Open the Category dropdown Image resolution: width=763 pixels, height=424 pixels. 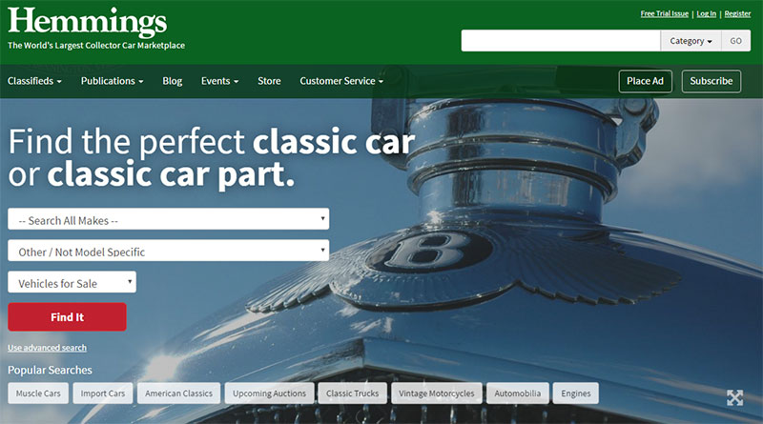(691, 41)
